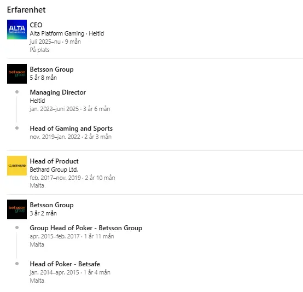Open Bethard Group Ltd. company link
Viewport: 303px width, 292px height.
tap(54, 170)
